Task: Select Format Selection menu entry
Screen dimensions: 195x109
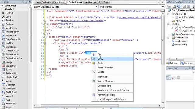Action: [112, 95]
